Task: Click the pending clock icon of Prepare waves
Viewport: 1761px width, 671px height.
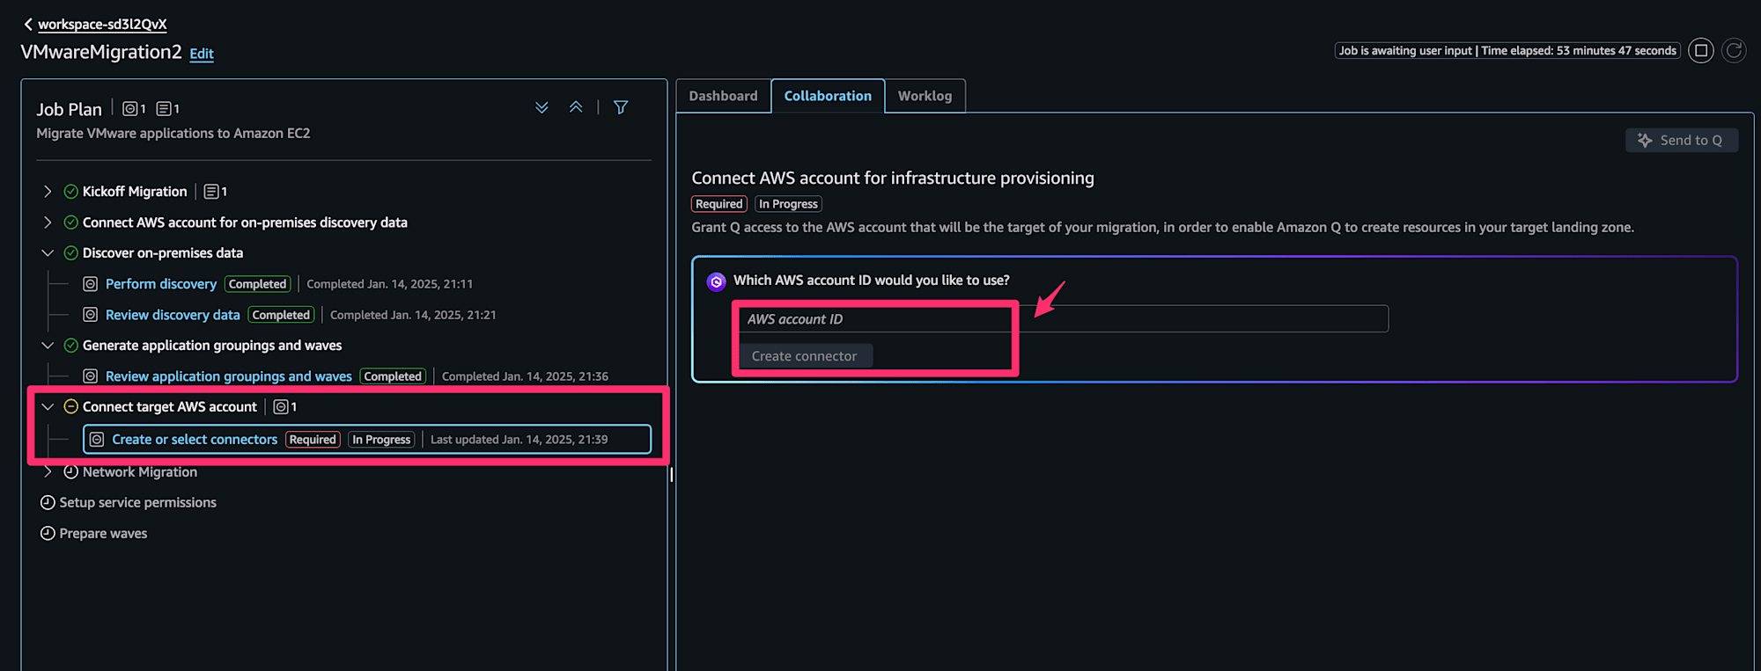Action: (x=48, y=534)
